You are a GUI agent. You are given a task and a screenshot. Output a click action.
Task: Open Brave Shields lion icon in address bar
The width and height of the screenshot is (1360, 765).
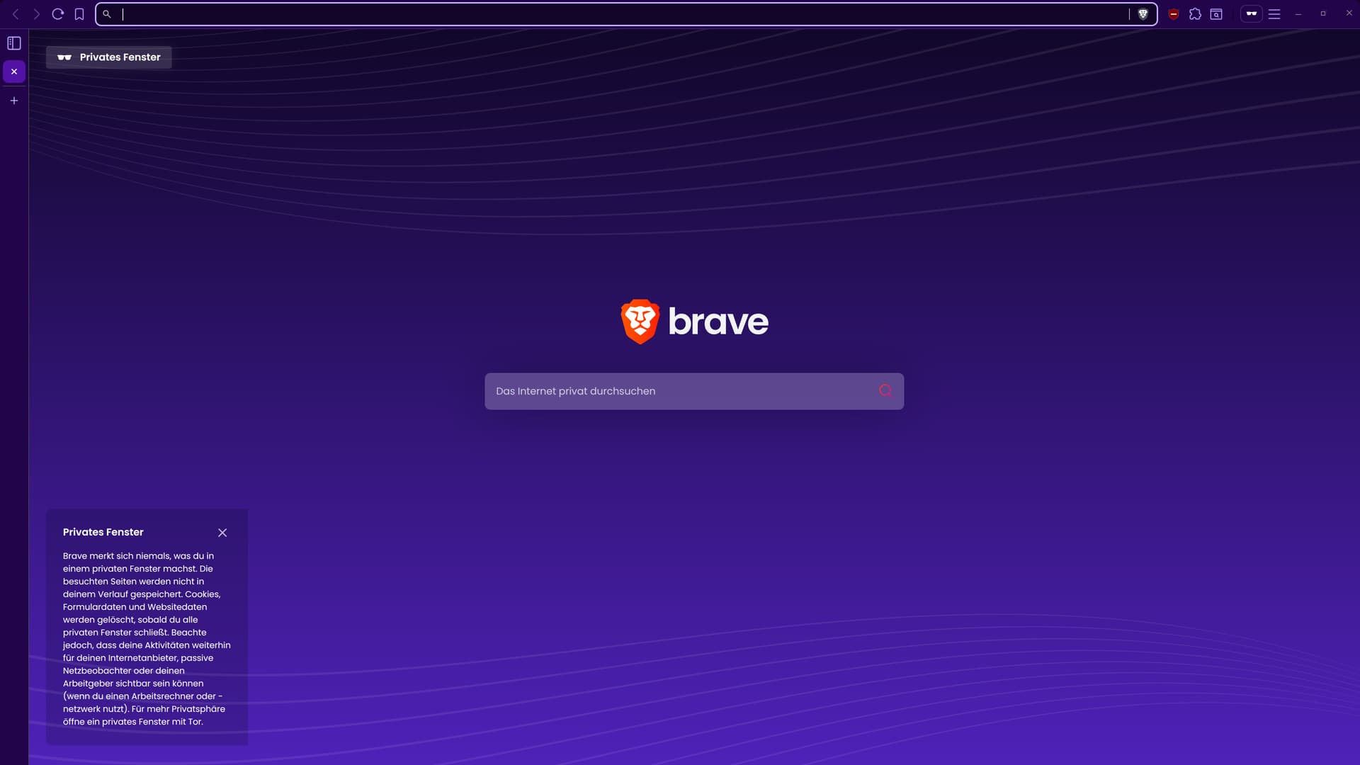(1143, 14)
